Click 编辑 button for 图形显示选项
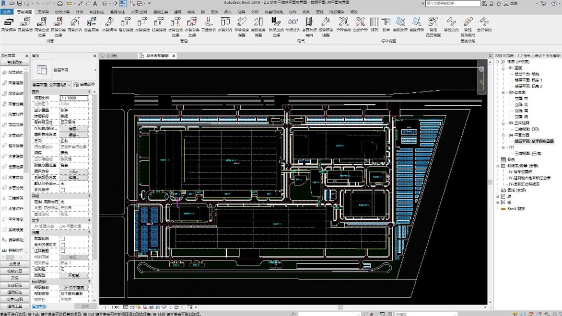This screenshot has width=562, height=316. point(74,135)
